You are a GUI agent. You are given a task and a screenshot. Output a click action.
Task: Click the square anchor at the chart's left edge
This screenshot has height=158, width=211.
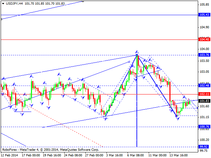point(1,19)
